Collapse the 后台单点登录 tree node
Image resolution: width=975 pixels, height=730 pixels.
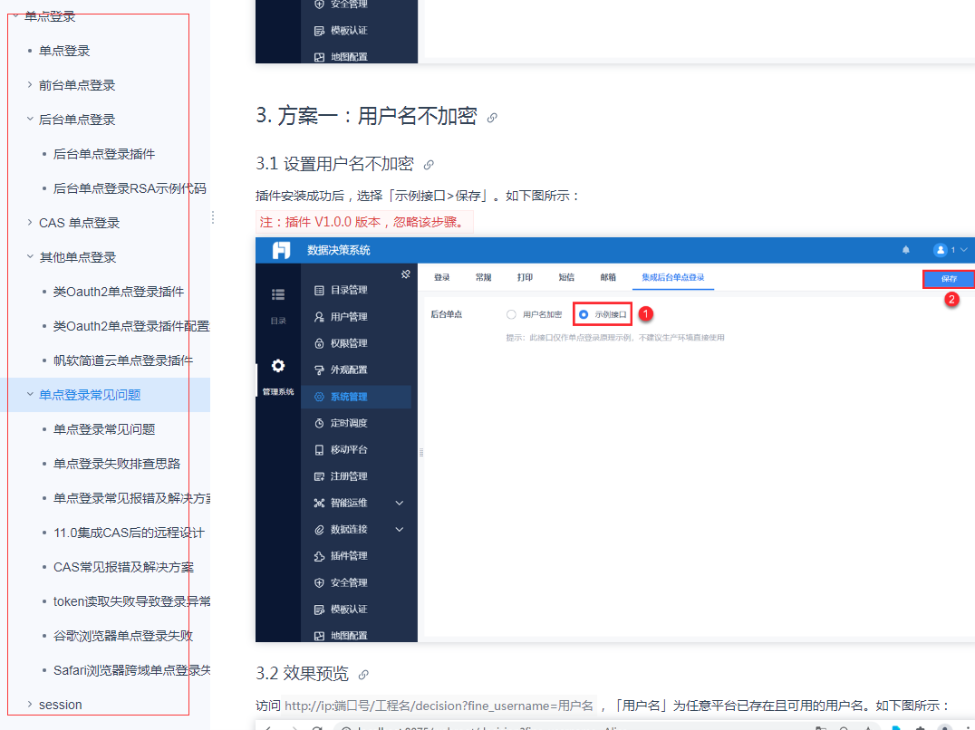point(29,119)
